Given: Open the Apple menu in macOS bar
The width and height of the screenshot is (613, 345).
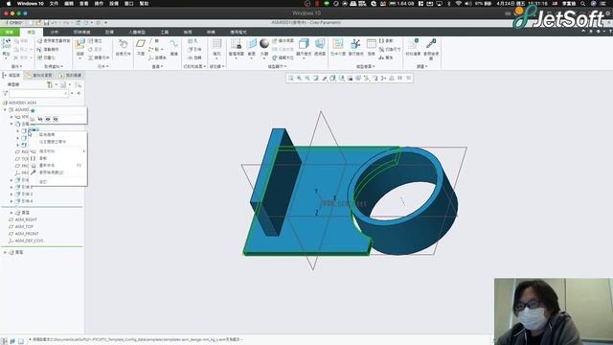Looking at the screenshot, I should [x=9, y=4].
